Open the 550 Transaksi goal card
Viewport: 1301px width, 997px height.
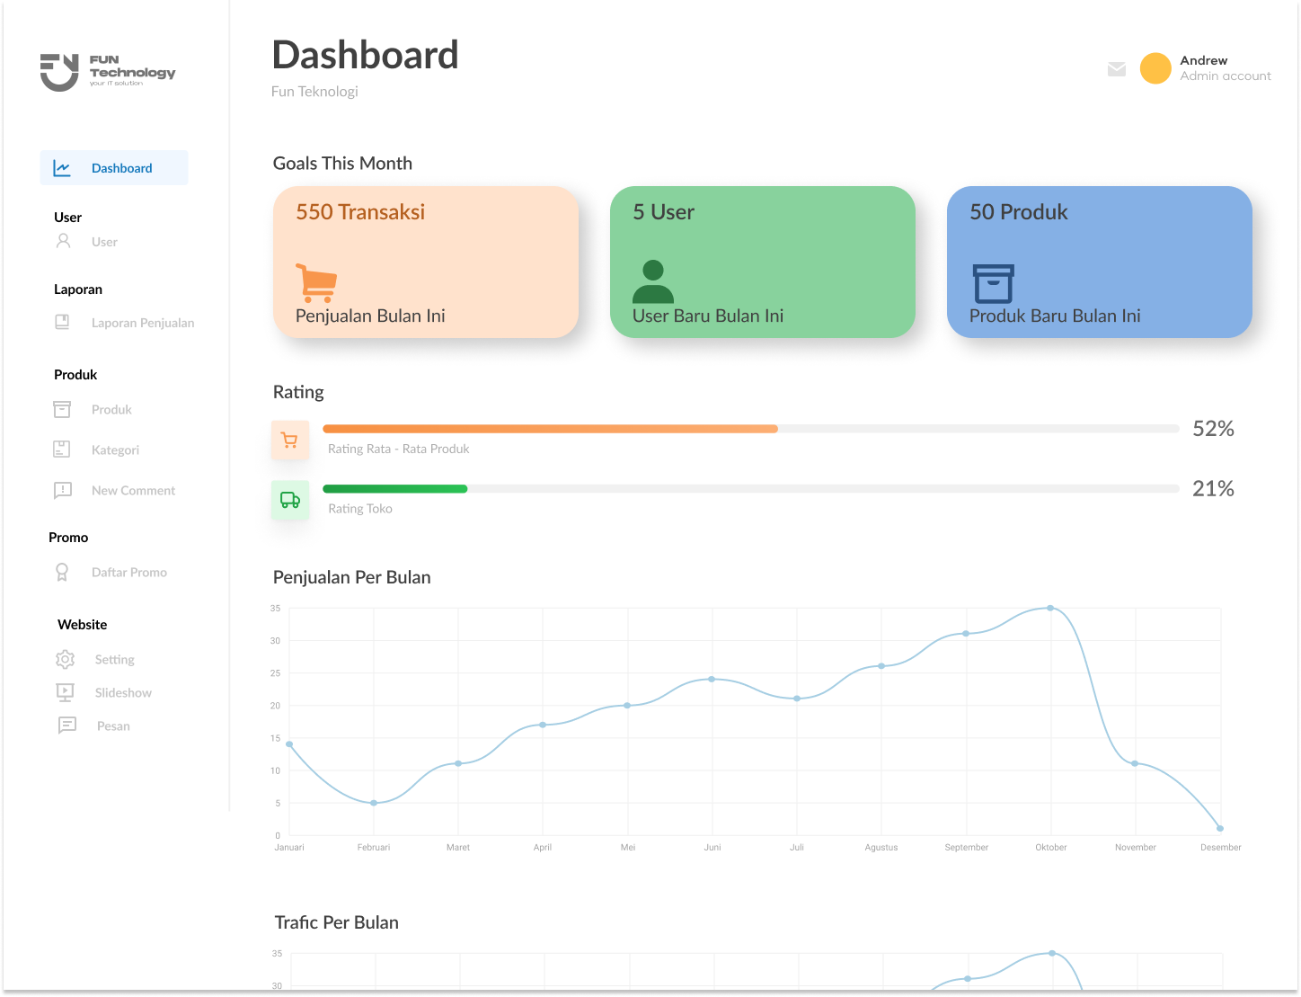pyautogui.click(x=425, y=262)
